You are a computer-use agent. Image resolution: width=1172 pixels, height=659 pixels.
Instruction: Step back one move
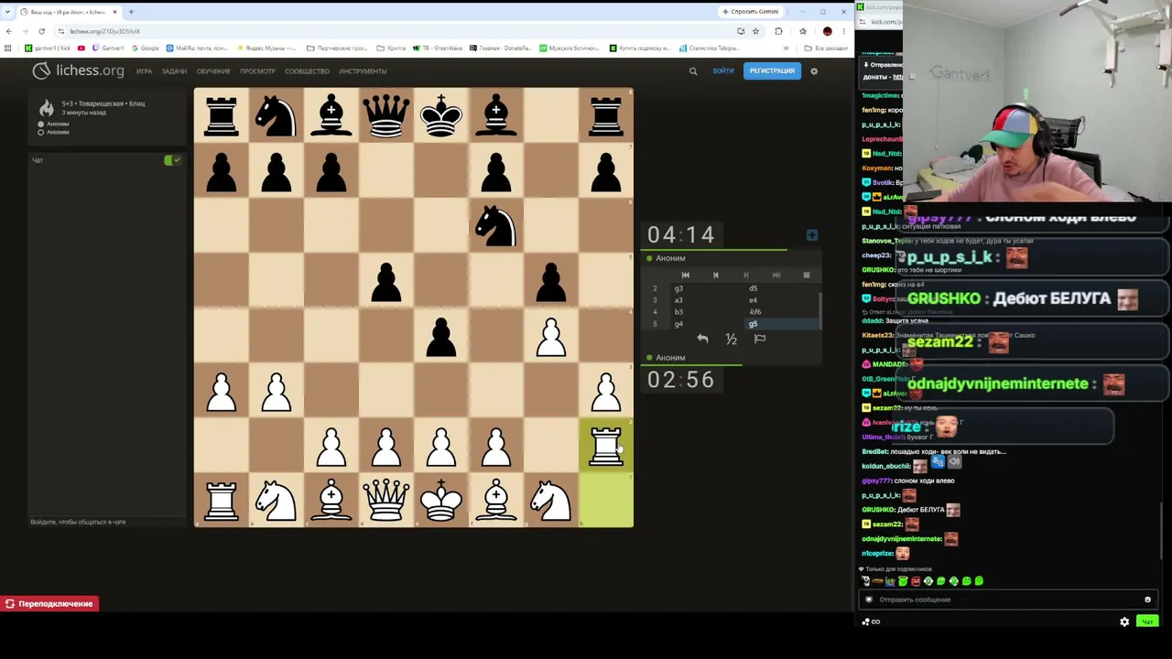(x=715, y=275)
